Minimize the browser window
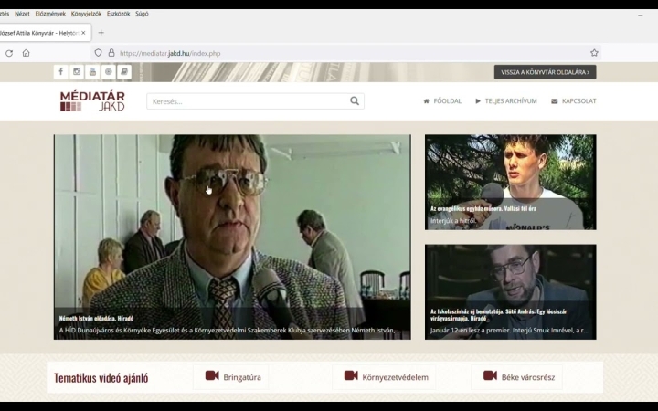Image resolution: width=658 pixels, height=411 pixels. [x=641, y=16]
